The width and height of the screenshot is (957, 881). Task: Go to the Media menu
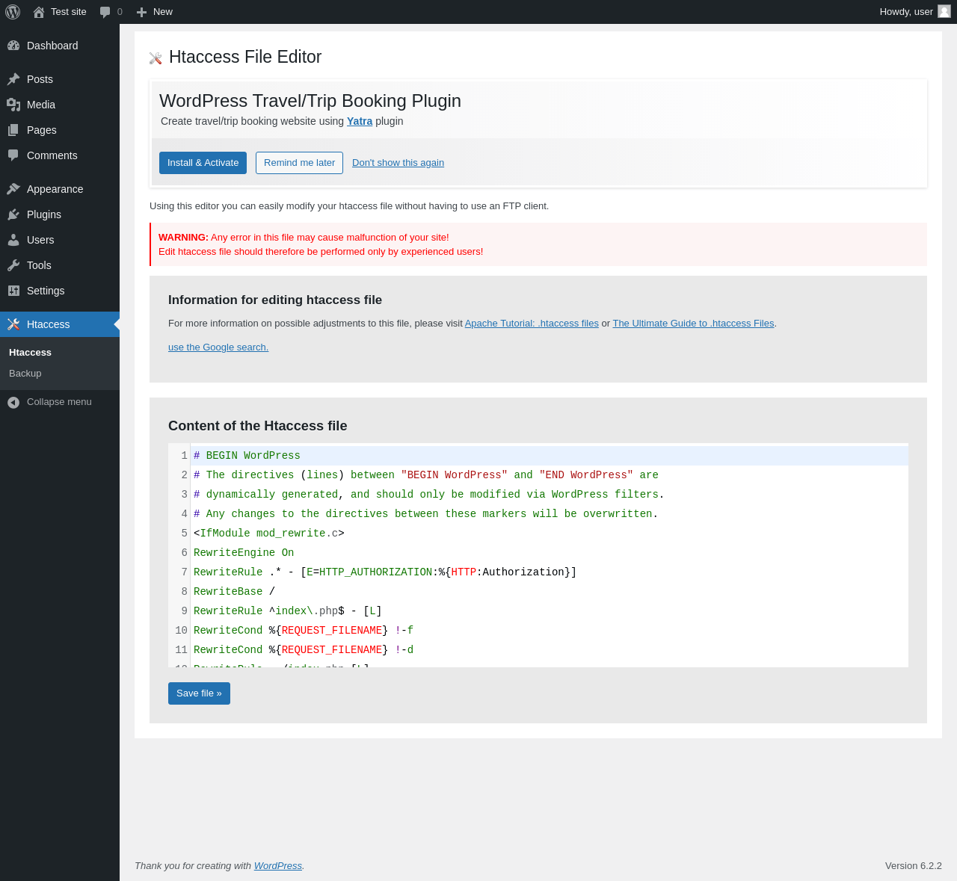click(41, 105)
